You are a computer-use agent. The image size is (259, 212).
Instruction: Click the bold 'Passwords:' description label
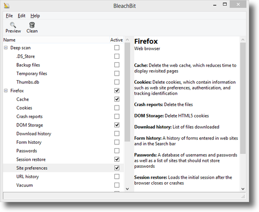[x=145, y=155]
